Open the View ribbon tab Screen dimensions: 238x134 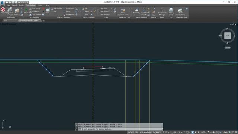(x=8, y=5)
